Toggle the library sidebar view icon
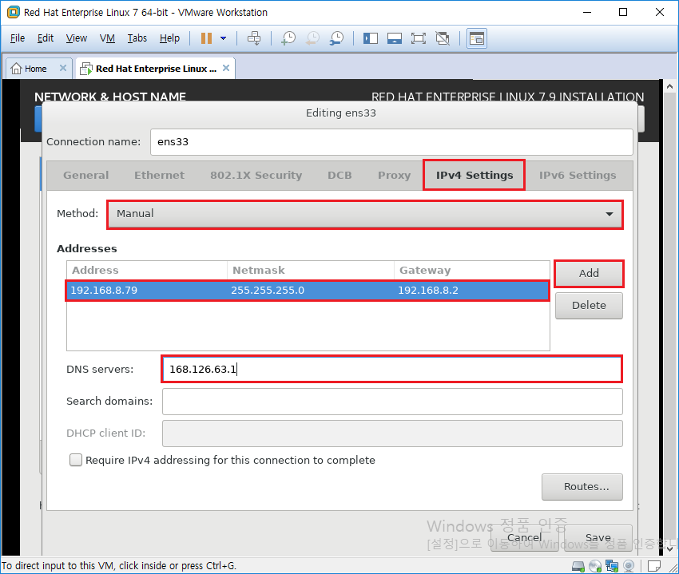Screen dimensions: 679x574 (x=370, y=38)
